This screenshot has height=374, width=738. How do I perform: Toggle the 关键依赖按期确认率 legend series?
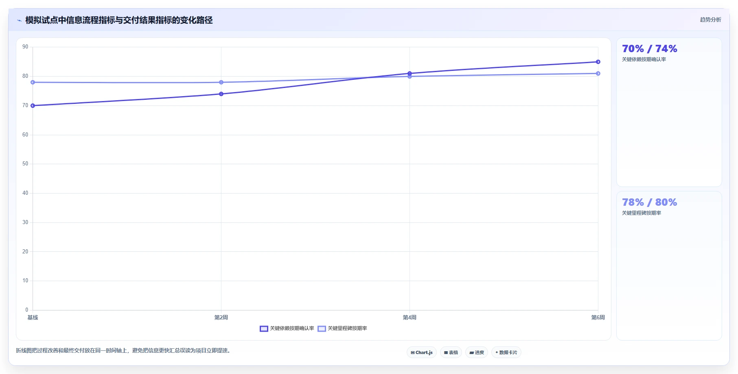(287, 328)
